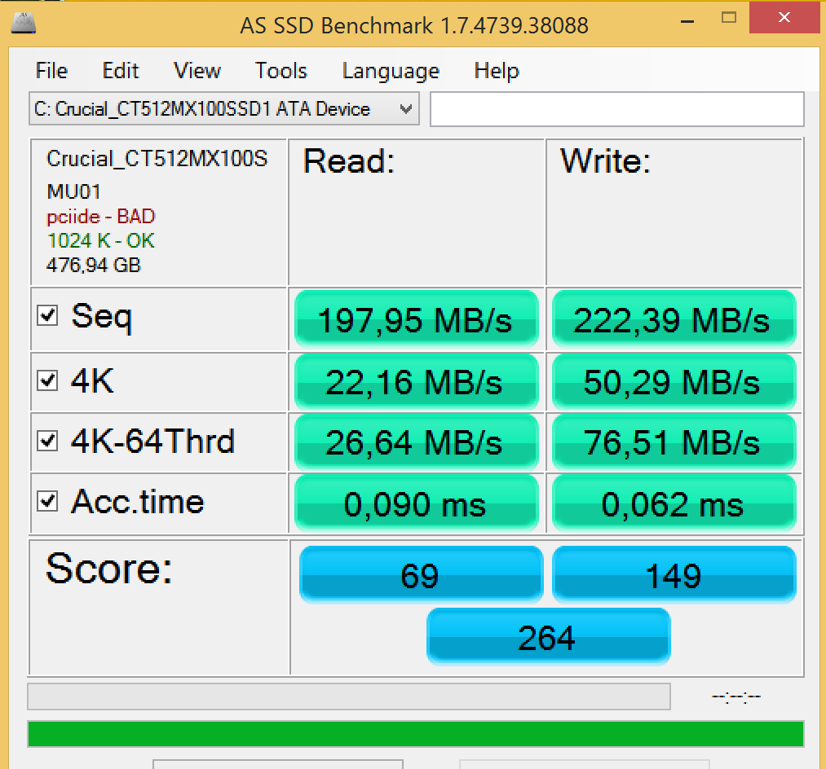826x769 pixels.
Task: Click the elapsed time display --:--:--
Action: click(736, 696)
